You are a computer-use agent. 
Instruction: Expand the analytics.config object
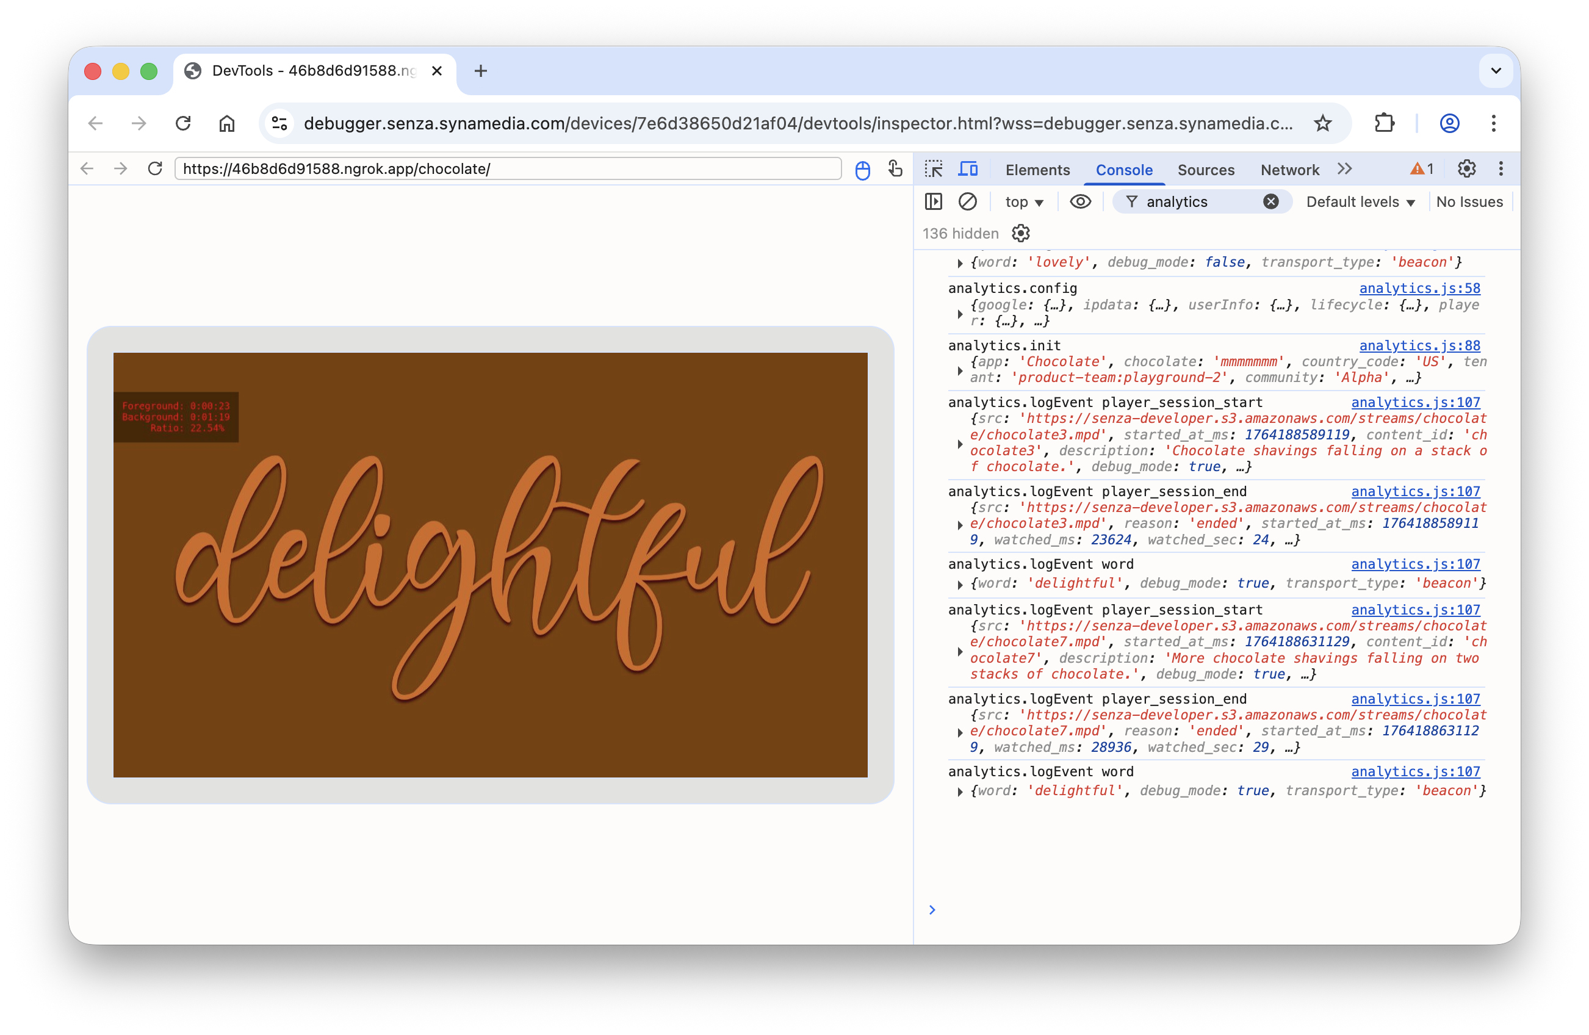tap(960, 313)
